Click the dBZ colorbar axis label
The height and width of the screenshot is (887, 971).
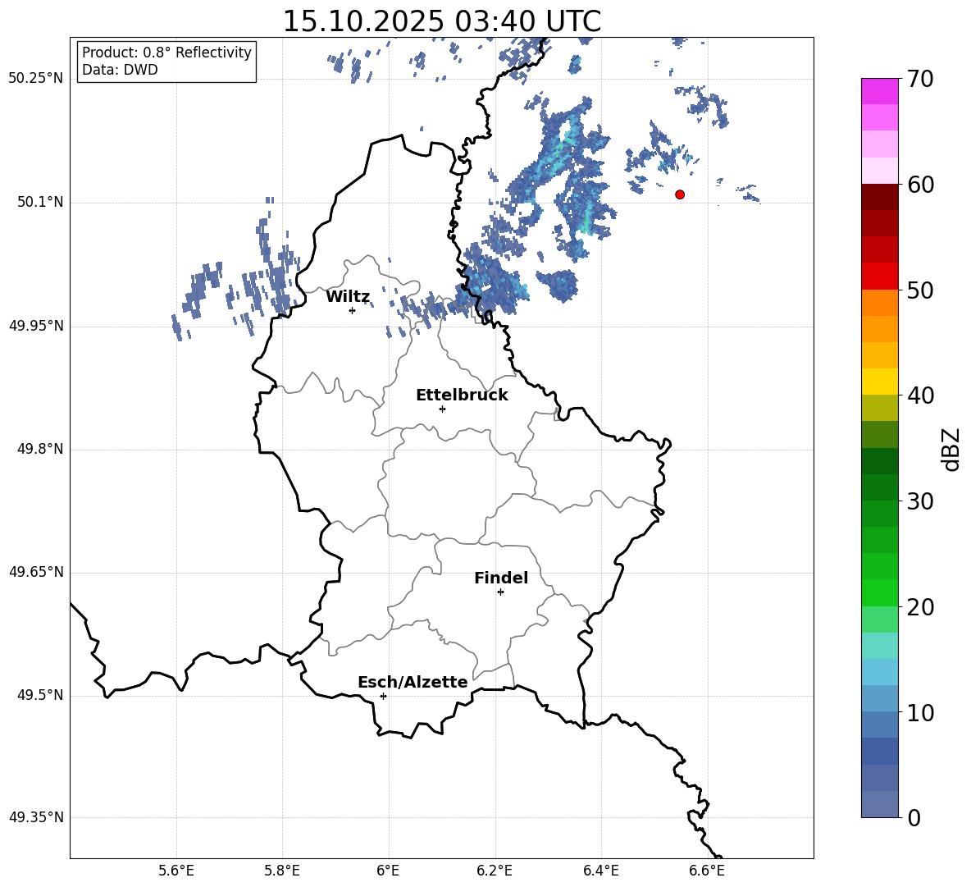[950, 449]
